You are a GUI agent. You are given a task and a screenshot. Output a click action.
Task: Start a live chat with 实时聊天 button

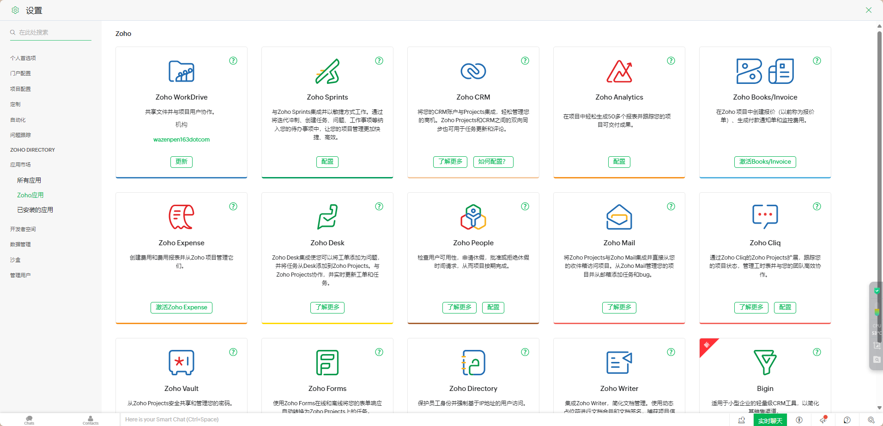point(770,420)
